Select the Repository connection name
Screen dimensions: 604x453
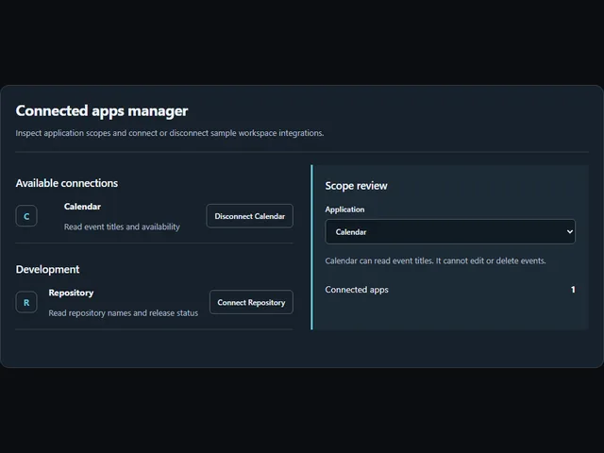(71, 293)
